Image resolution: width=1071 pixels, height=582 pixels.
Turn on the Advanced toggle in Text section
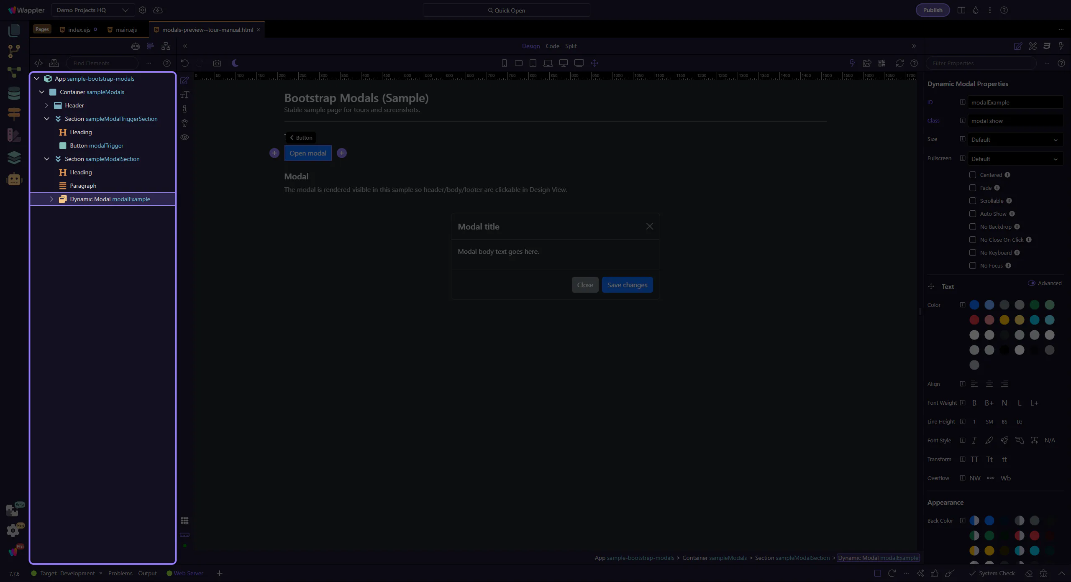[x=1032, y=283]
